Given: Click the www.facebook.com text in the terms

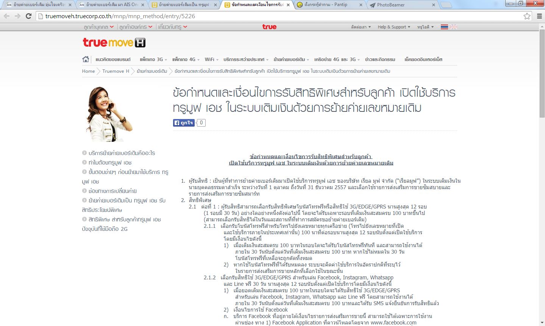Looking at the screenshot, I should pos(394,323).
